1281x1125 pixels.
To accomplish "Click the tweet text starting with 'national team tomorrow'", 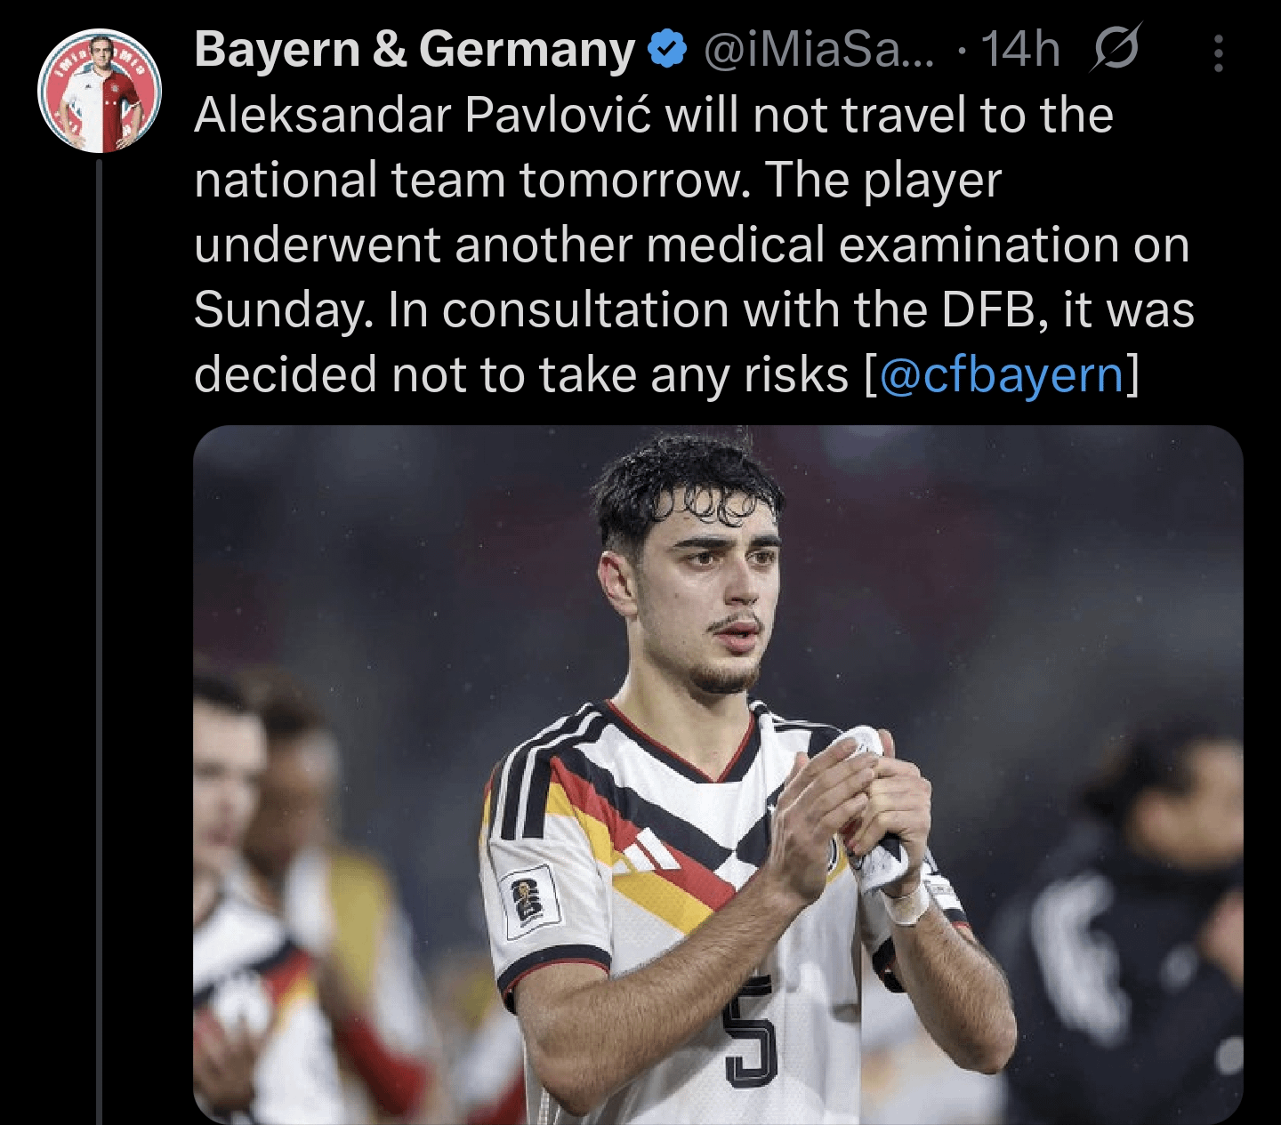I will [598, 181].
